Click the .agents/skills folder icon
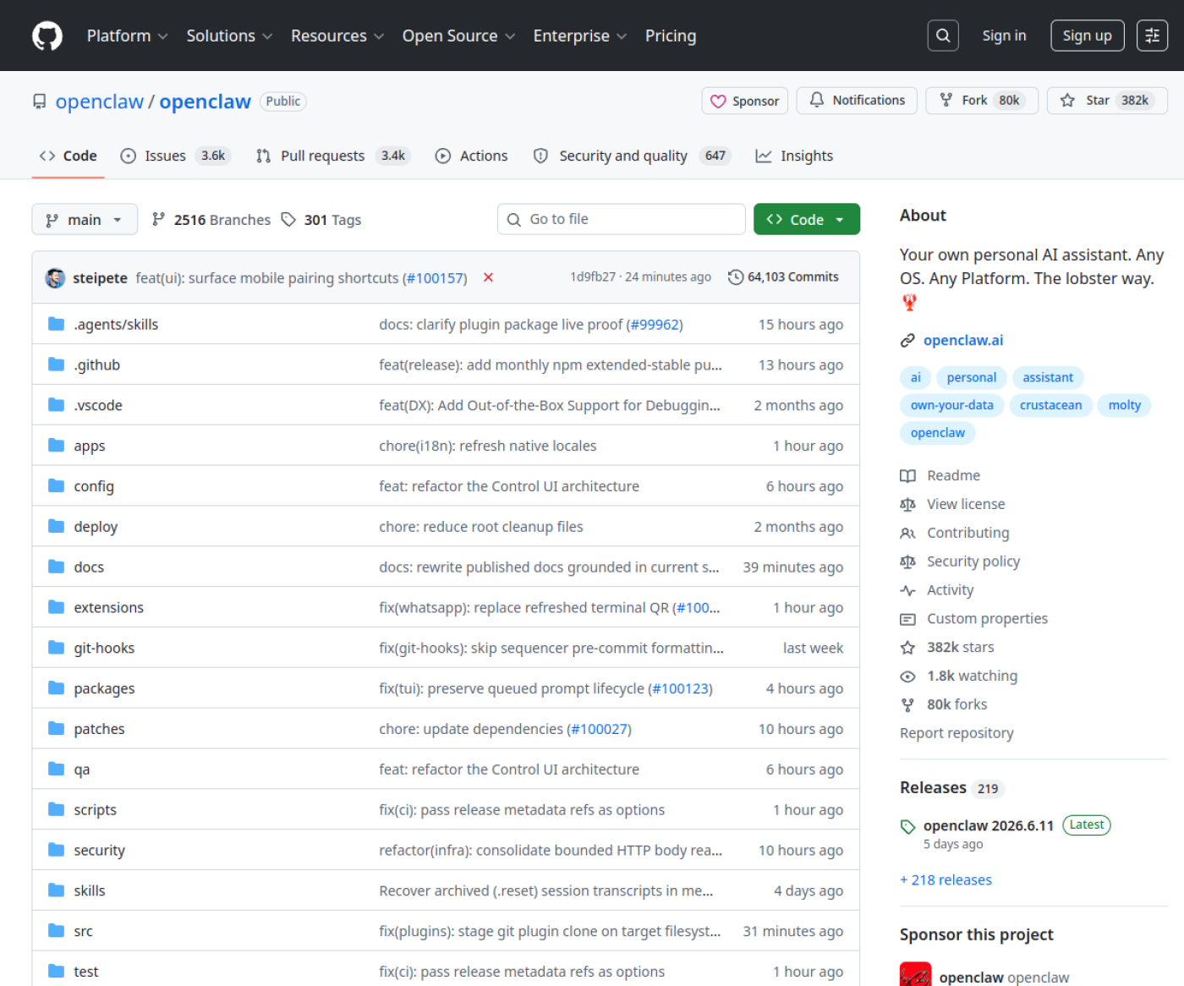The image size is (1184, 986). tap(57, 324)
